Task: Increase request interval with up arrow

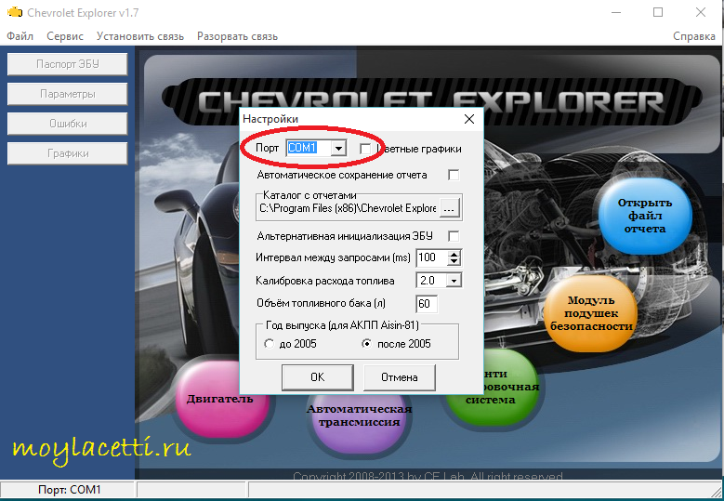Action: click(x=454, y=254)
